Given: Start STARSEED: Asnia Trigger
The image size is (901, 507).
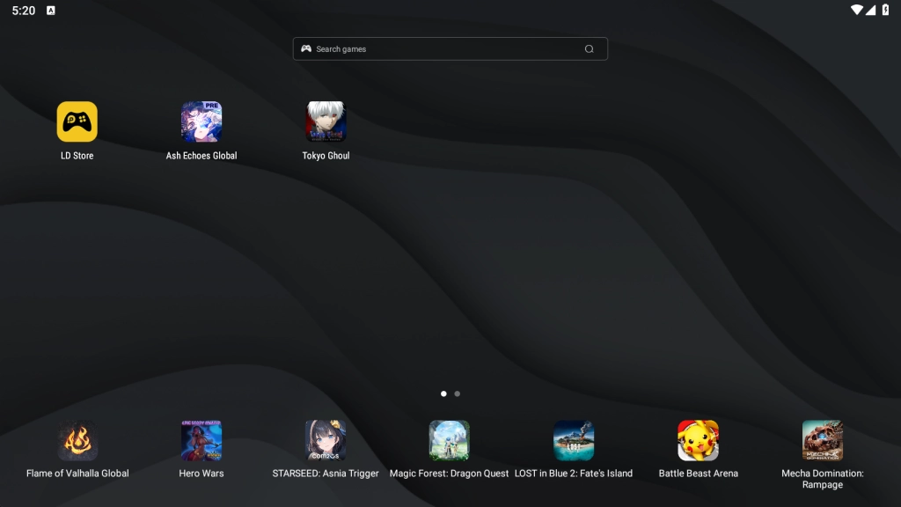Looking at the screenshot, I should 326,440.
